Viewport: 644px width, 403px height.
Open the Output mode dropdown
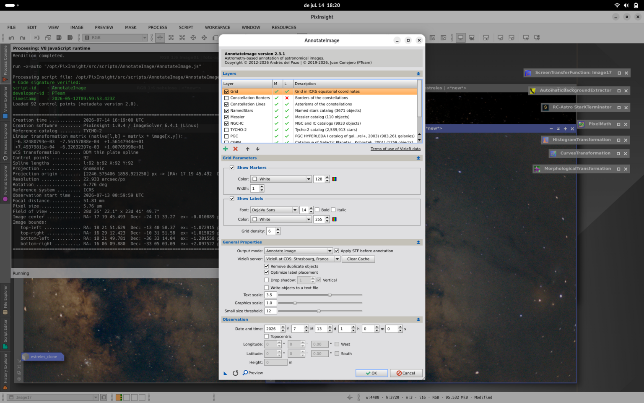298,251
